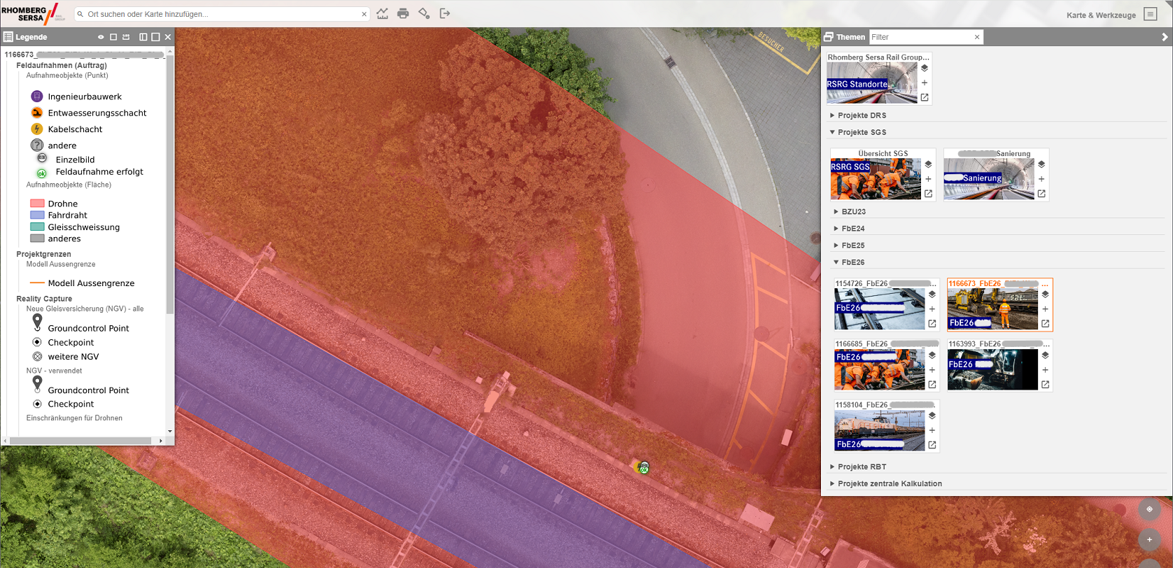Image resolution: width=1173 pixels, height=568 pixels.
Task: Open the measurement tool icon in top toolbar
Action: pos(382,13)
